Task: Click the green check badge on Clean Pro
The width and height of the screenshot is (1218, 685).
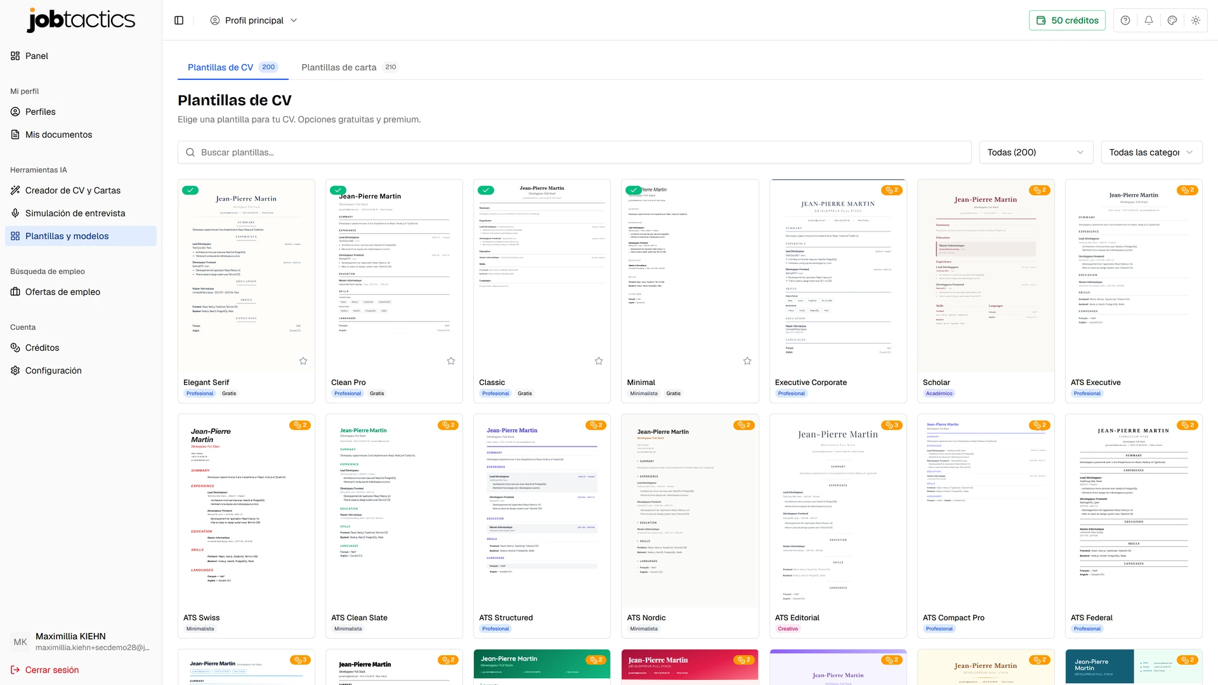Action: pyautogui.click(x=338, y=190)
